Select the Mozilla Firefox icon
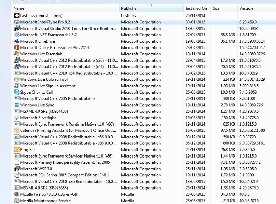 pyautogui.click(x=17, y=194)
